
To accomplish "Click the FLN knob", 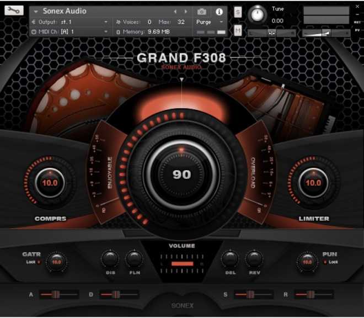I will [134, 258].
